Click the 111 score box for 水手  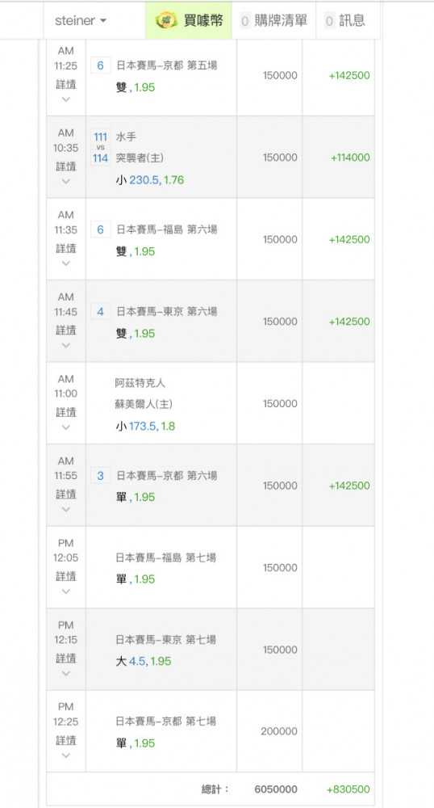coord(100,137)
